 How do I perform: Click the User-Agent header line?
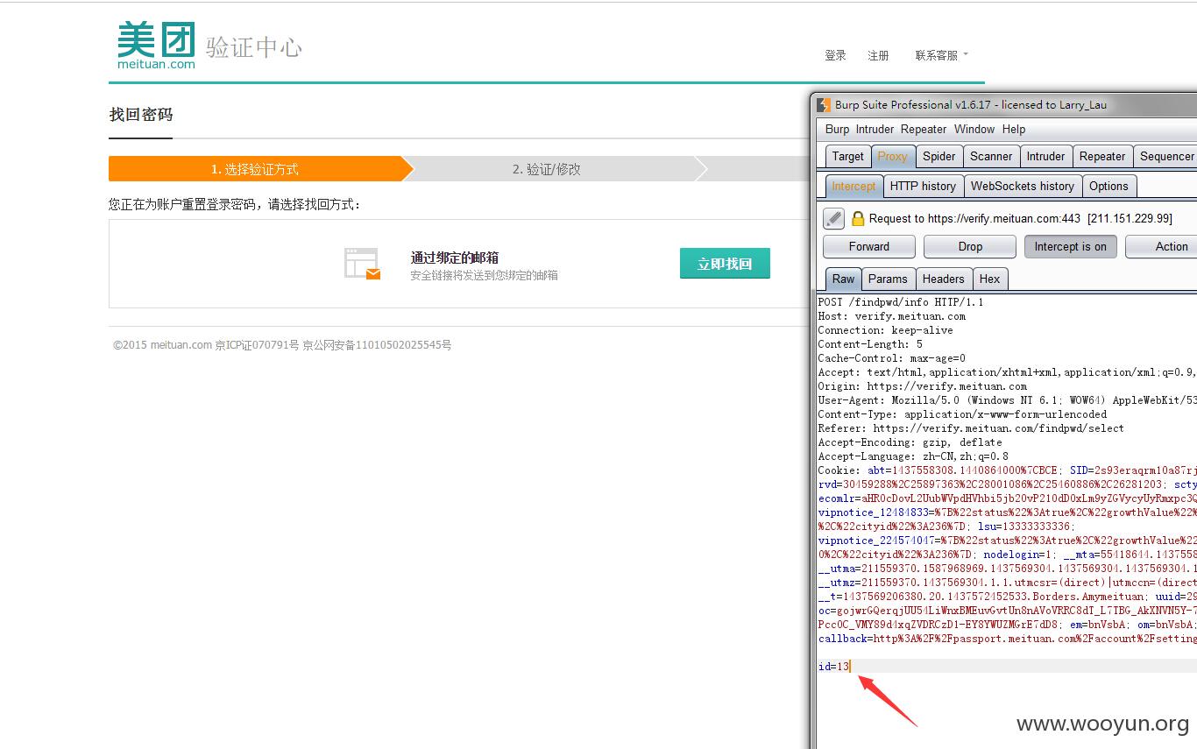click(1007, 400)
